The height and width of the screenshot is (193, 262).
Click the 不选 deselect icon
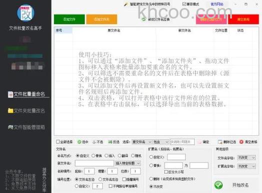[94, 142]
